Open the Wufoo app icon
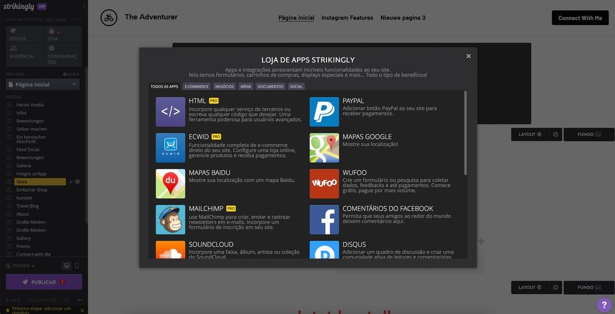 pyautogui.click(x=324, y=183)
